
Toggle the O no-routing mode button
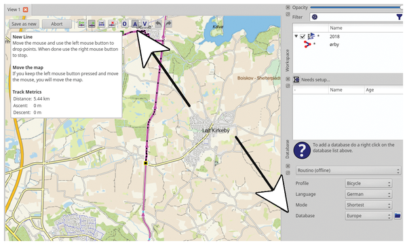click(x=125, y=24)
